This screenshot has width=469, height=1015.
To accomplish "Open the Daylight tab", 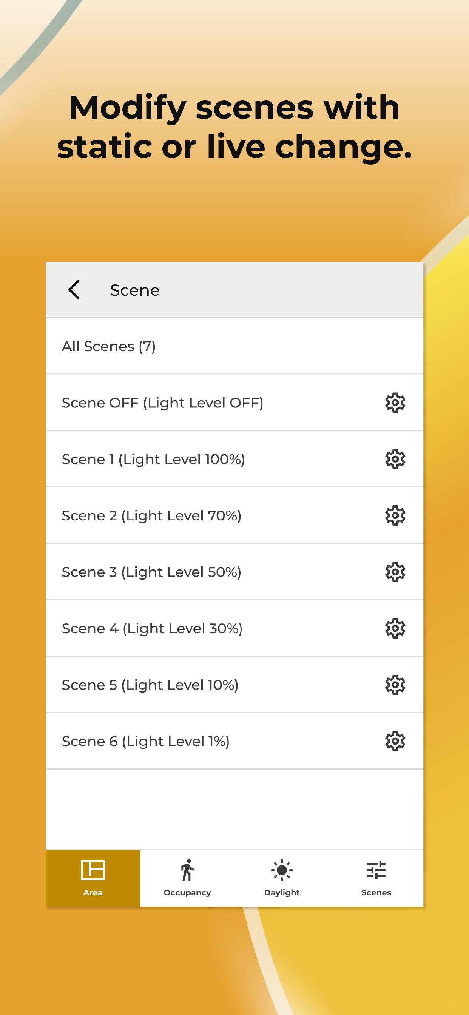I will (282, 878).
